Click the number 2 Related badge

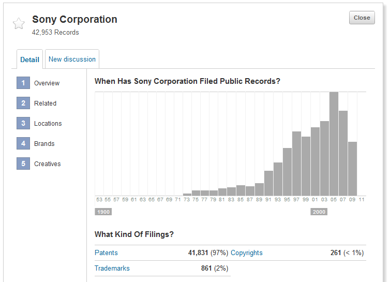pos(23,103)
